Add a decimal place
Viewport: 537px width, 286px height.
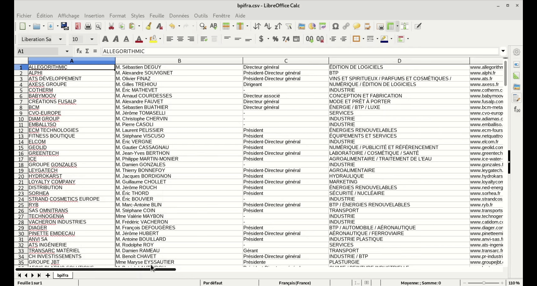click(x=309, y=39)
